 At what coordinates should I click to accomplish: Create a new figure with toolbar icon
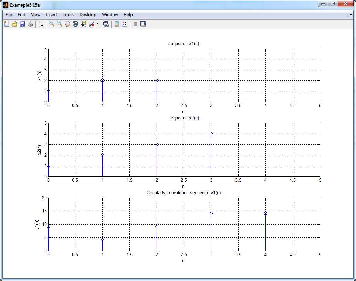click(7, 24)
